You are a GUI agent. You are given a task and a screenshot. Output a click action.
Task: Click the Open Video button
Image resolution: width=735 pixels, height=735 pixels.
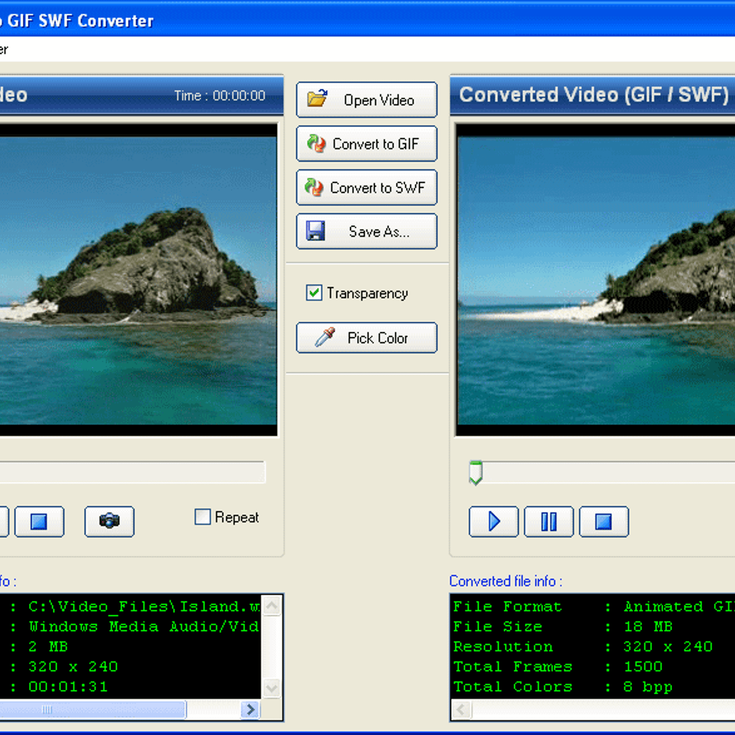pos(367,100)
